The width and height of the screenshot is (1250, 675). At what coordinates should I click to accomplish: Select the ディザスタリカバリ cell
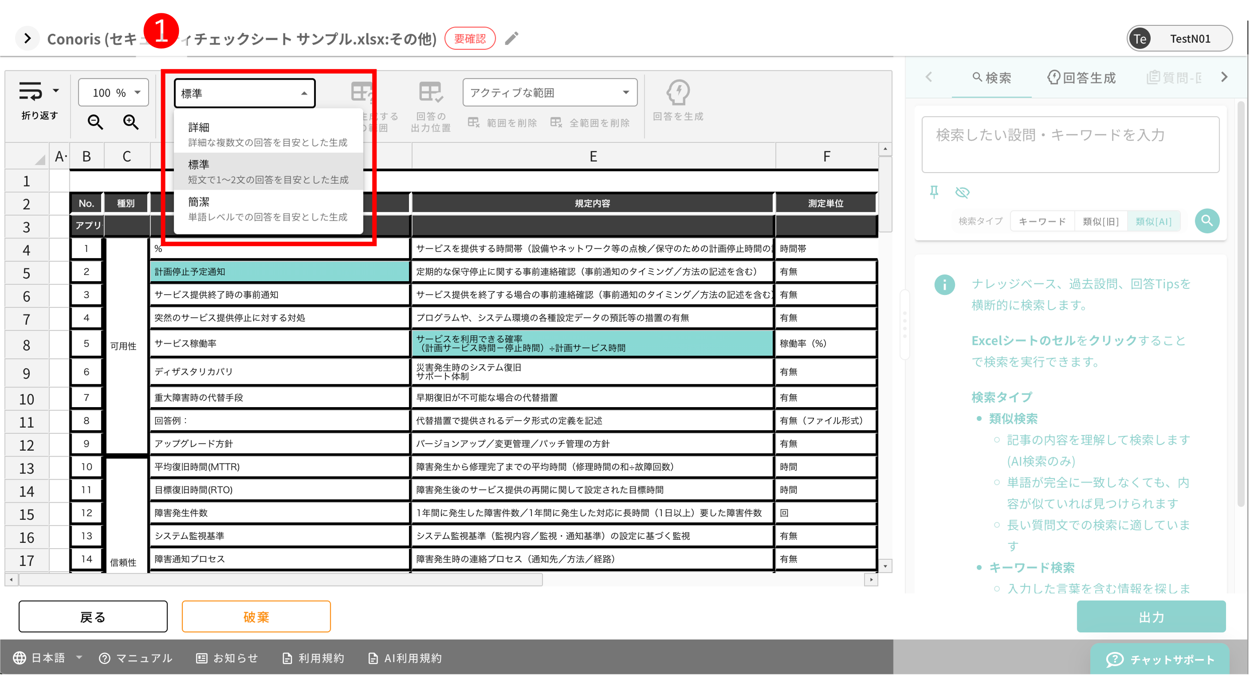[x=280, y=372]
